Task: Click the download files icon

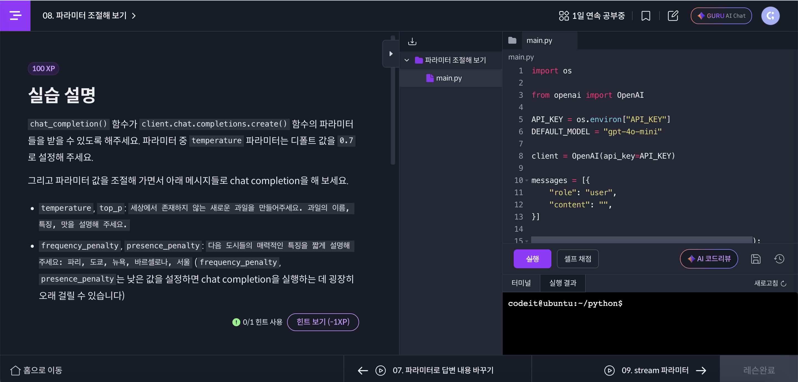Action: pos(412,42)
